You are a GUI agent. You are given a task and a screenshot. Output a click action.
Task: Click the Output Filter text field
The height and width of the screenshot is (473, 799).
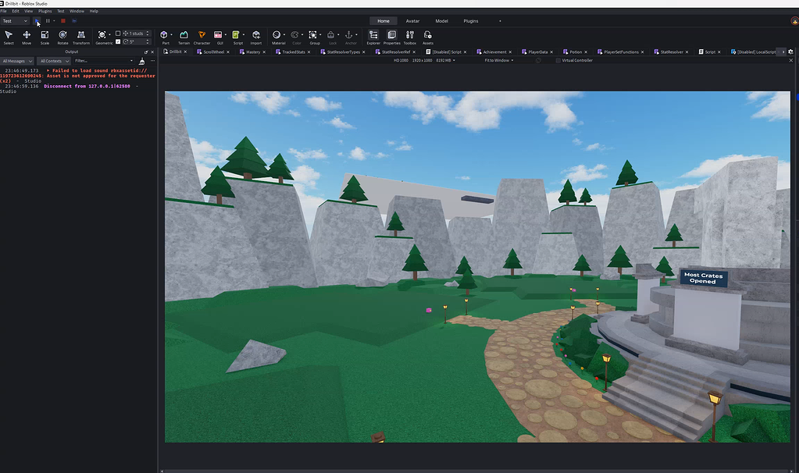103,61
